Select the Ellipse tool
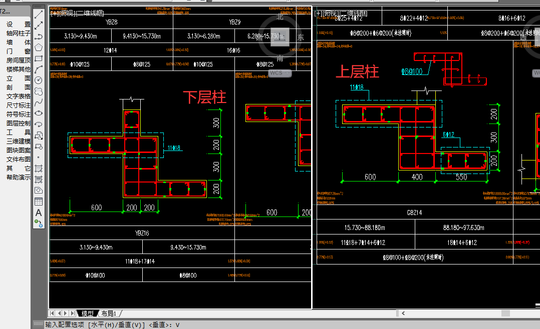This screenshot has height=329, width=540. [x=39, y=113]
